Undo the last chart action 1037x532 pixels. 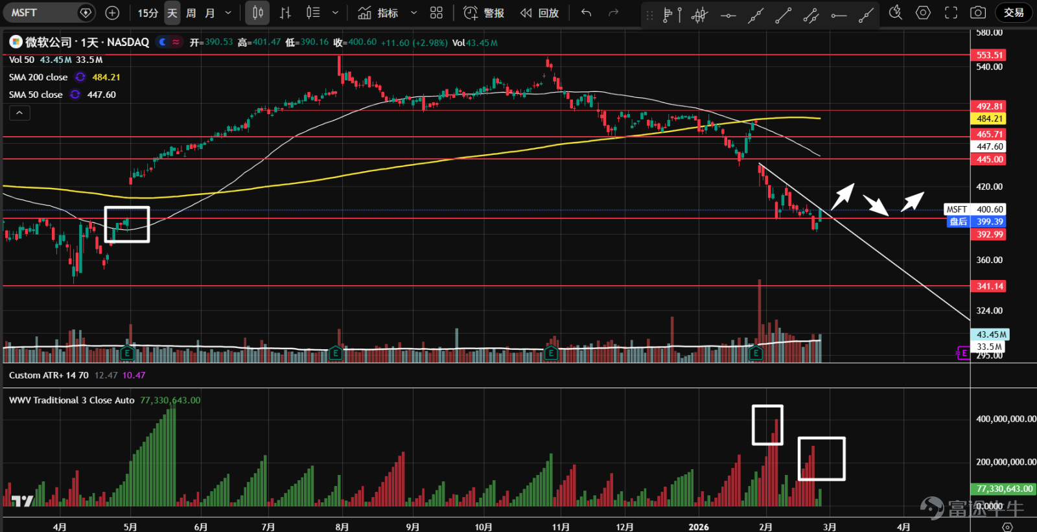pyautogui.click(x=587, y=12)
